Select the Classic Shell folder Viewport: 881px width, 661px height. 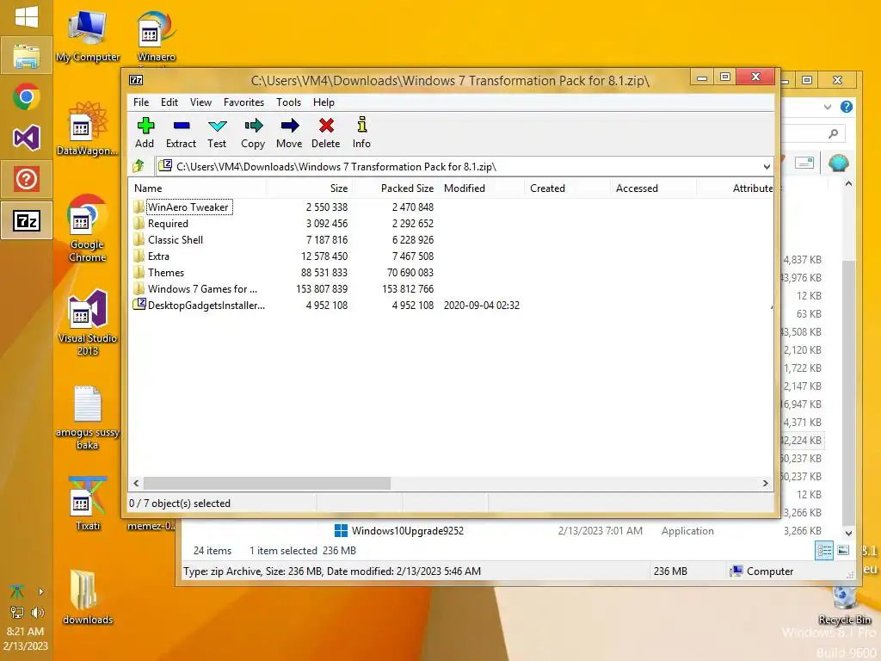[x=176, y=239]
